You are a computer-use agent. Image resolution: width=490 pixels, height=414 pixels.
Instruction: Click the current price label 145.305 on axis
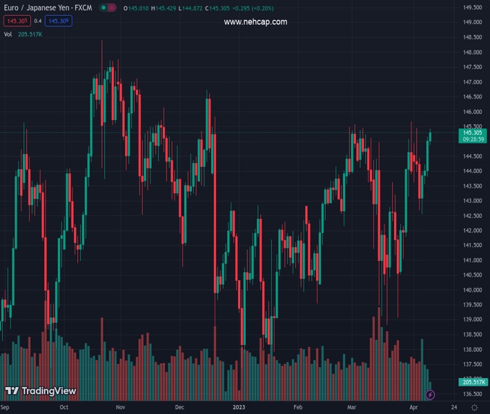472,132
